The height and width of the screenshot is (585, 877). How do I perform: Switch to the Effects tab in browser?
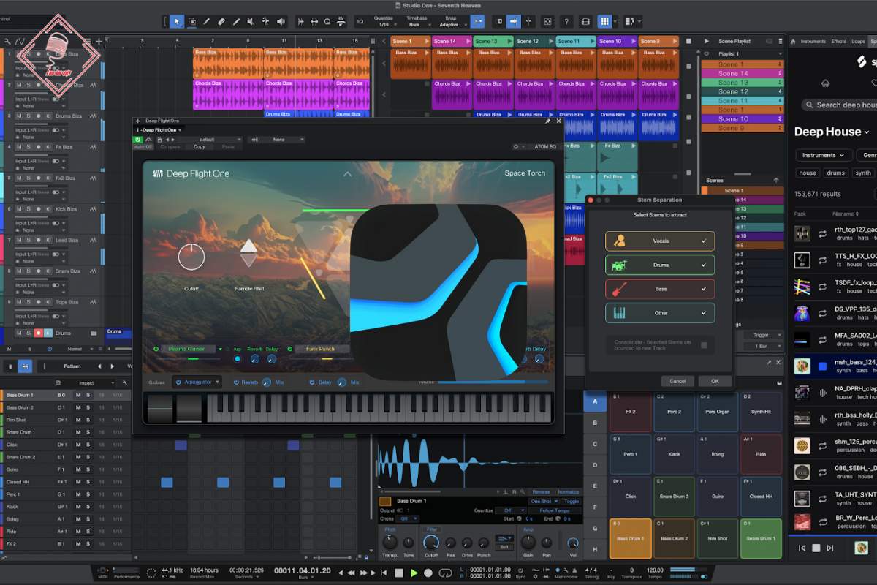point(838,42)
